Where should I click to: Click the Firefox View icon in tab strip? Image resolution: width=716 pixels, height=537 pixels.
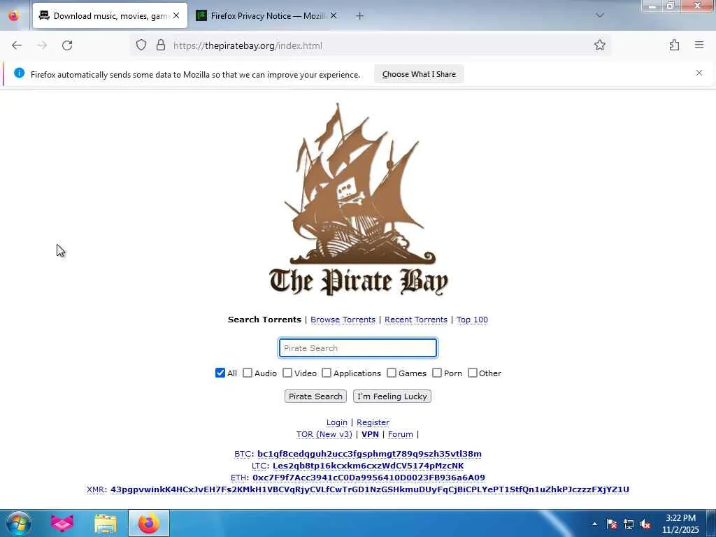click(x=14, y=16)
